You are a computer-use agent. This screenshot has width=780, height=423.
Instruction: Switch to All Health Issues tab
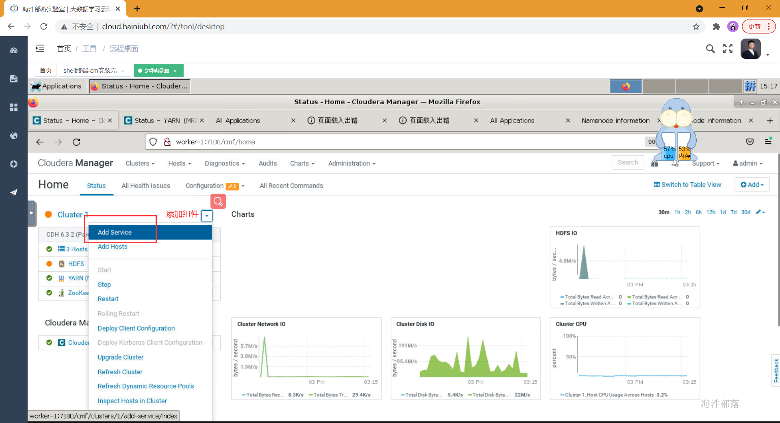click(146, 186)
